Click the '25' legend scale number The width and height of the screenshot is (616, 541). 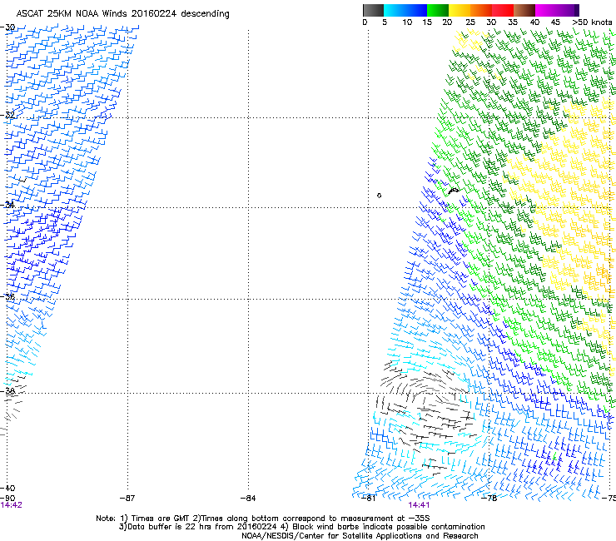tap(469, 22)
